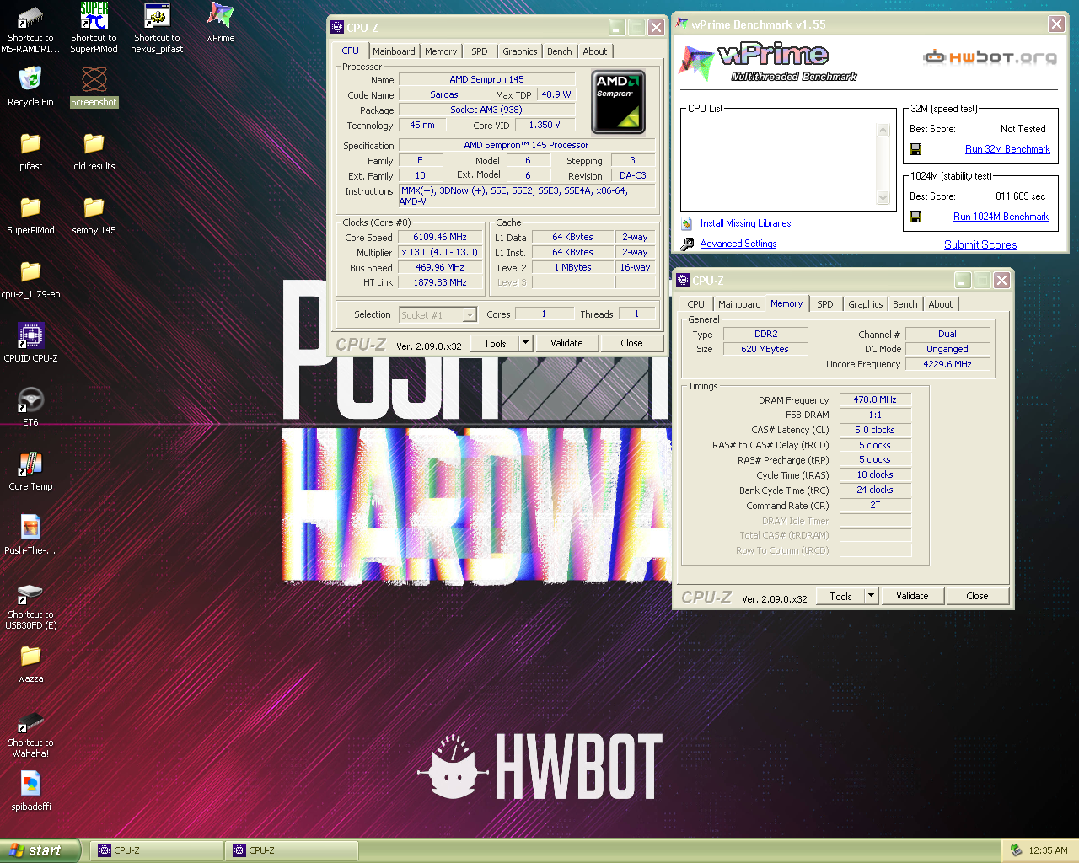Viewport: 1079px width, 863px height.
Task: Launch the SuperPiMod shortcut icon
Action: tap(94, 17)
